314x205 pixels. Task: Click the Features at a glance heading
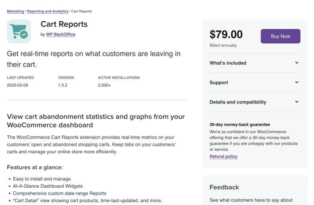(x=35, y=167)
